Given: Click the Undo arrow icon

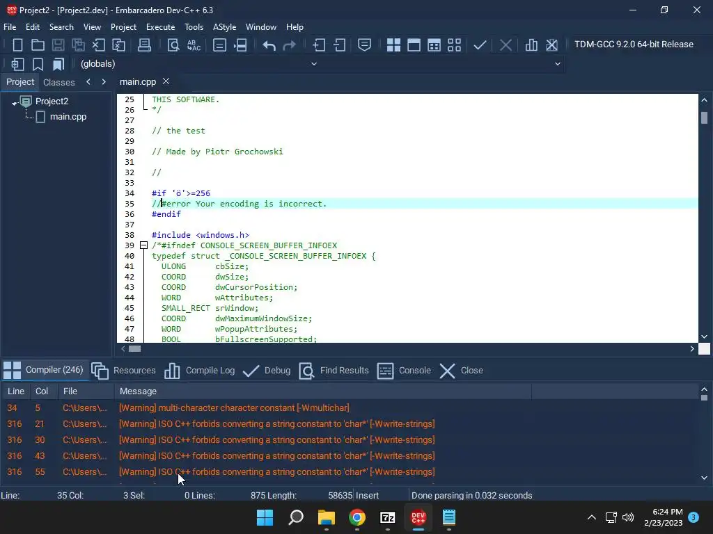Looking at the screenshot, I should (x=269, y=45).
